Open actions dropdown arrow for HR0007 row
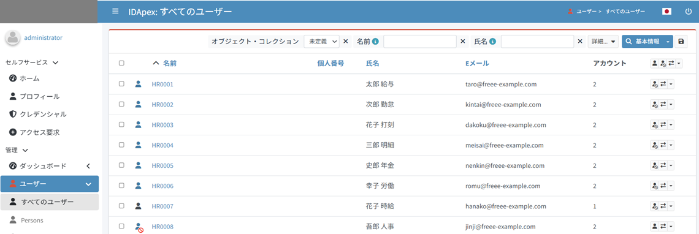The height and width of the screenshot is (234, 699). click(671, 206)
